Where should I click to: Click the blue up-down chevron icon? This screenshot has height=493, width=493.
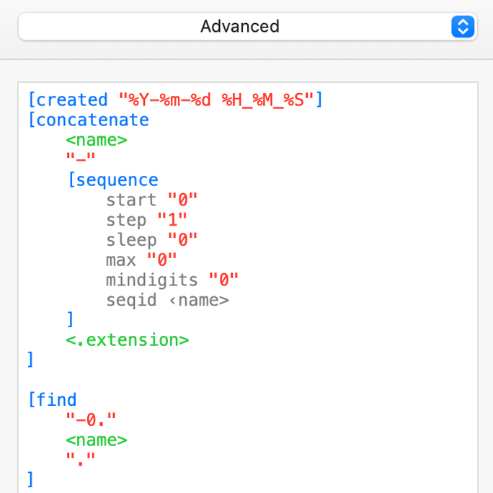pos(462,27)
